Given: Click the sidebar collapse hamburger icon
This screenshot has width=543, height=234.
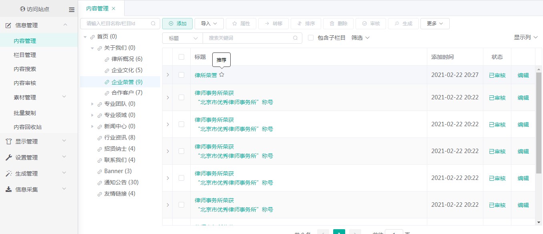Looking at the screenshot, I should [x=72, y=9].
